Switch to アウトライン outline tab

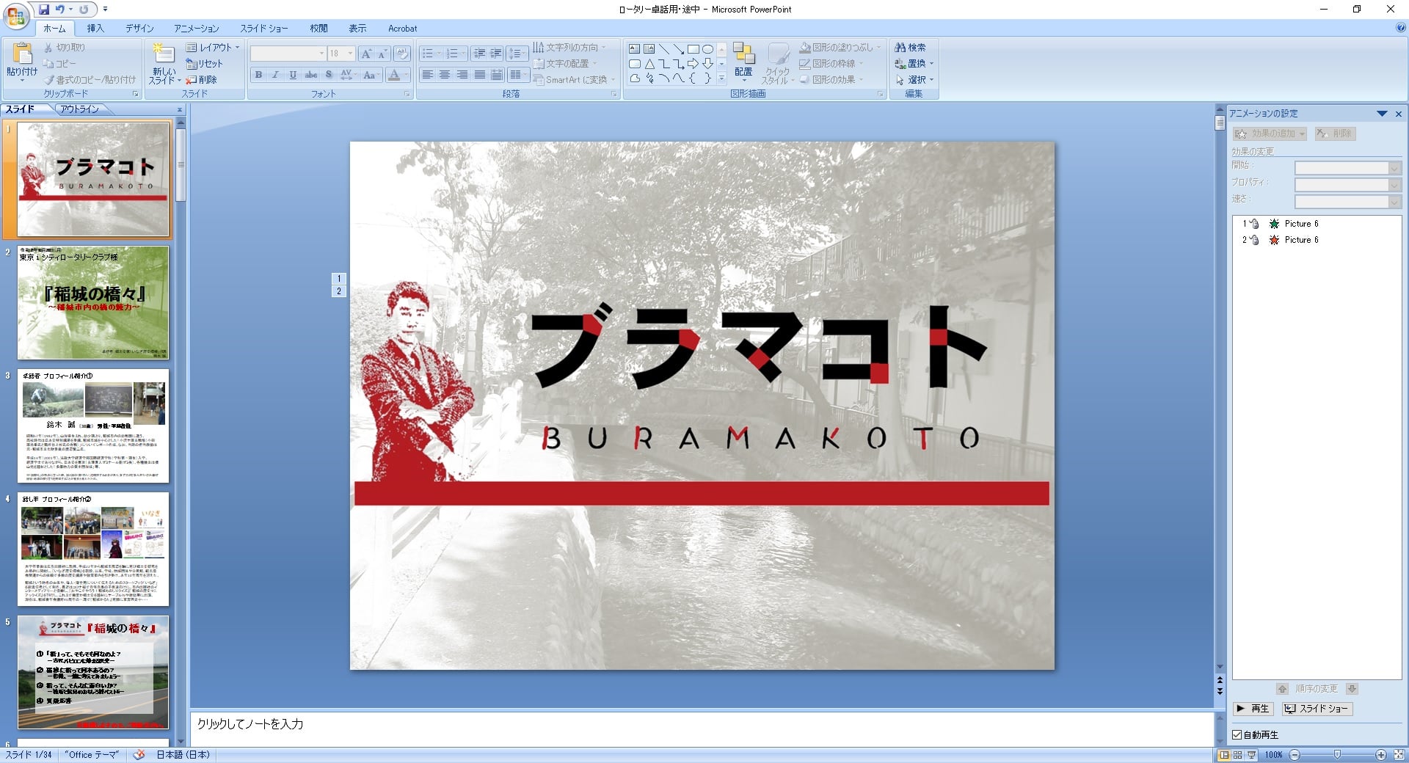point(80,109)
